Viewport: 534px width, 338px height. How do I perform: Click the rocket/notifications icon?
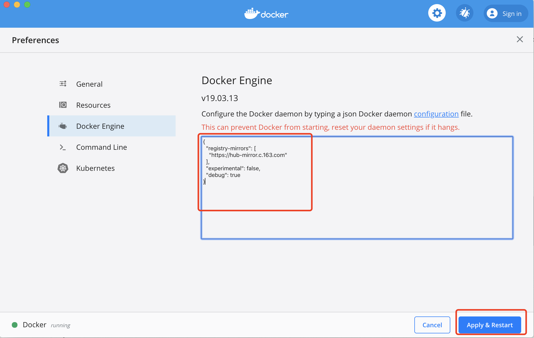coord(464,13)
